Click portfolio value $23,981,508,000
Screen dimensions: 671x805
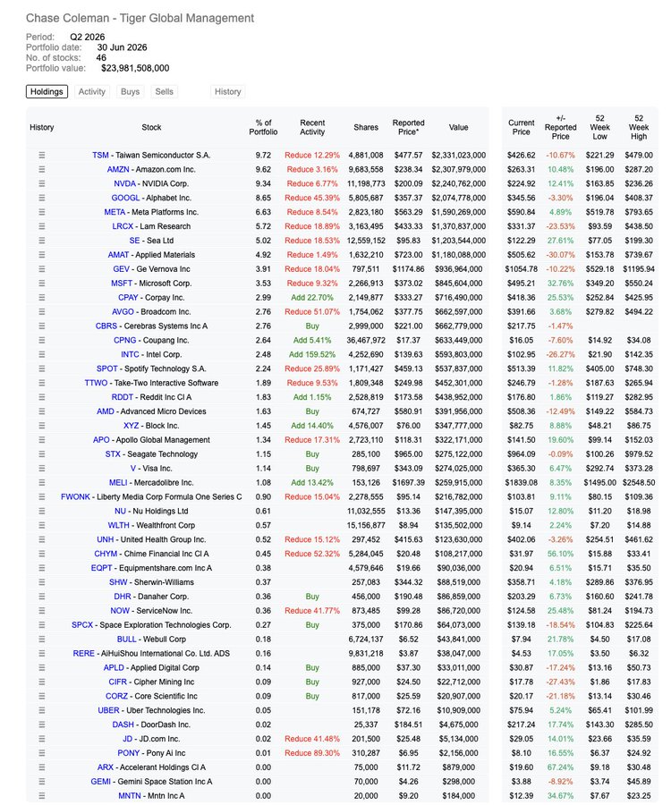135,68
